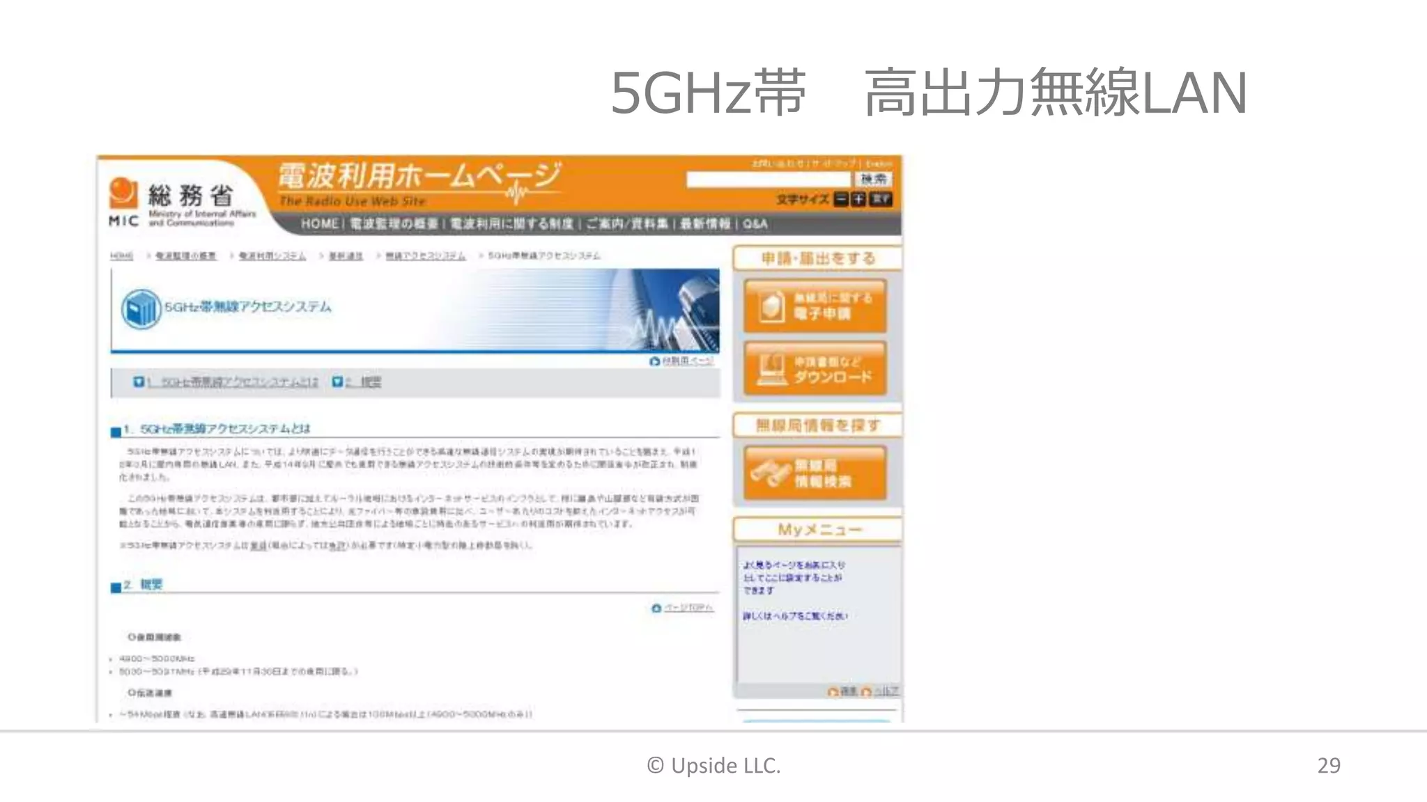Open 電波監理の概要 in navigation bar
The width and height of the screenshot is (1427, 802).
(x=394, y=223)
